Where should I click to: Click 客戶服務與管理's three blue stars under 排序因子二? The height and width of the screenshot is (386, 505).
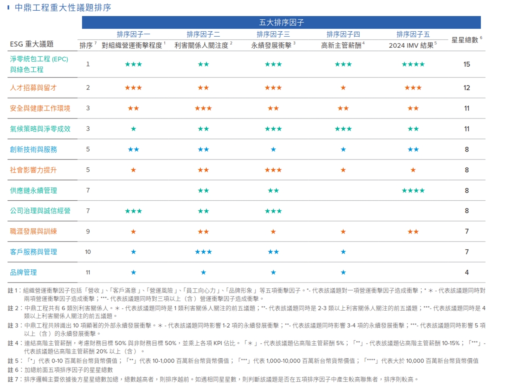[203, 252]
